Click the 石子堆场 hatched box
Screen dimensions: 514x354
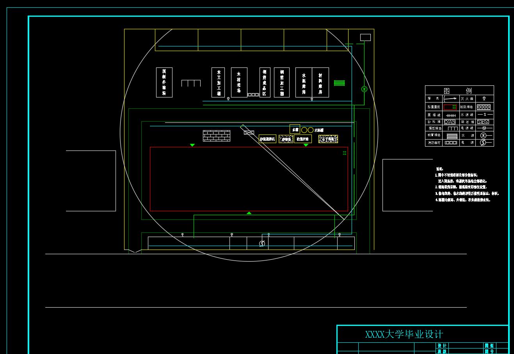[x=328, y=139]
